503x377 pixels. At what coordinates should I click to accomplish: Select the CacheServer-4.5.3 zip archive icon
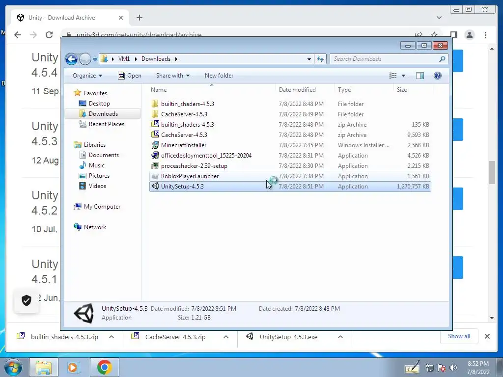[x=155, y=135]
